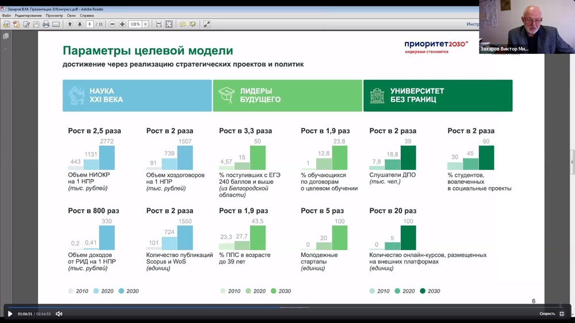Click the email envelope toolbar icon
Viewport: 575px width, 323px height.
tap(56, 25)
